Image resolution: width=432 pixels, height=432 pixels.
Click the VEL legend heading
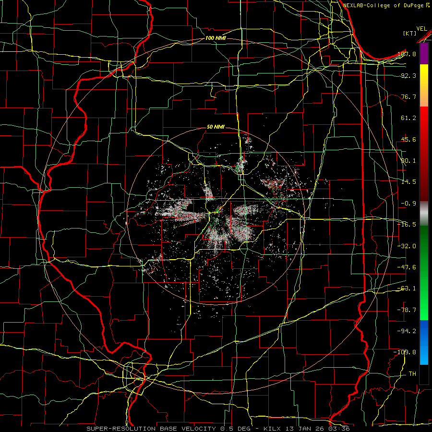coord(421,29)
